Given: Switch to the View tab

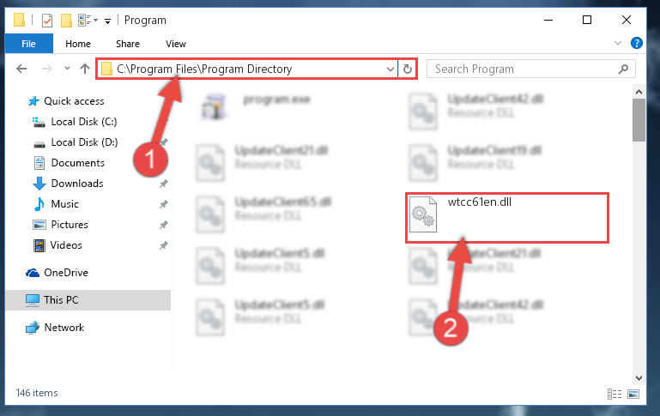Looking at the screenshot, I should tap(176, 44).
